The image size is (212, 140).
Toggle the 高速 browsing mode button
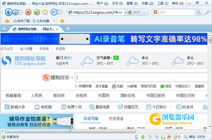134,12
